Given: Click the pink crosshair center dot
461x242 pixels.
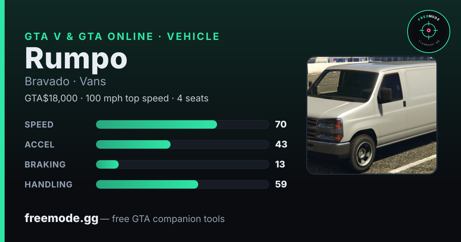Looking at the screenshot, I should pyautogui.click(x=428, y=30).
